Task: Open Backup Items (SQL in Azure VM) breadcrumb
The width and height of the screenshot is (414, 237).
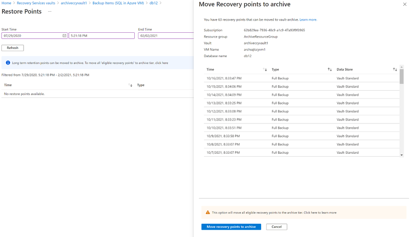Action: point(118,3)
